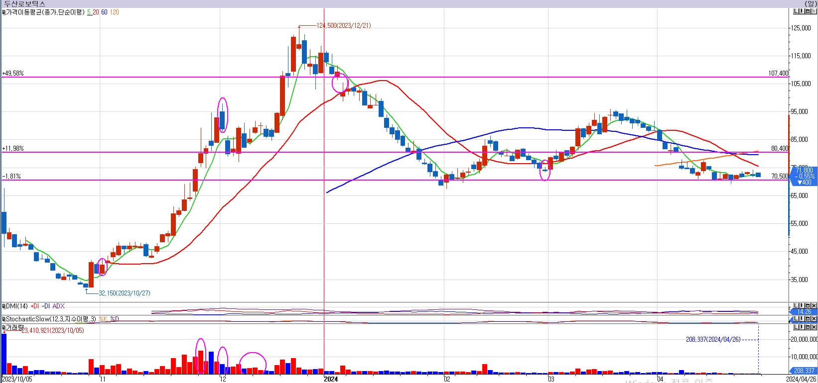Maximize the DMI indicator panel
Screen dimensions: 818x383
[808, 305]
